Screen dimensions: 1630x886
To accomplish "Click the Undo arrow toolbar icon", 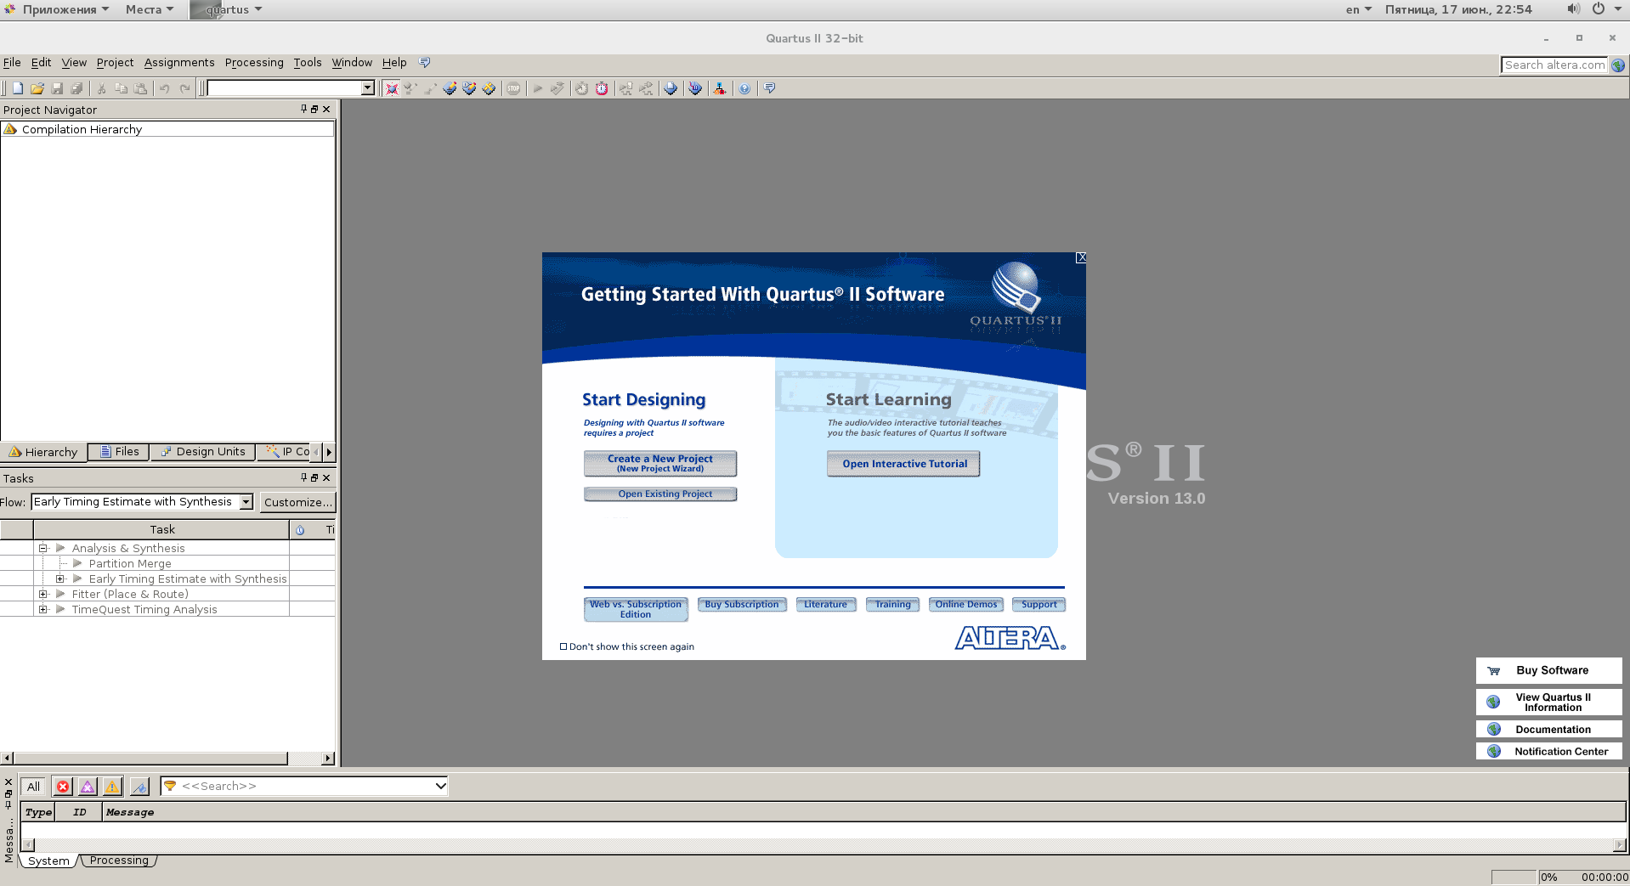I will (x=165, y=88).
